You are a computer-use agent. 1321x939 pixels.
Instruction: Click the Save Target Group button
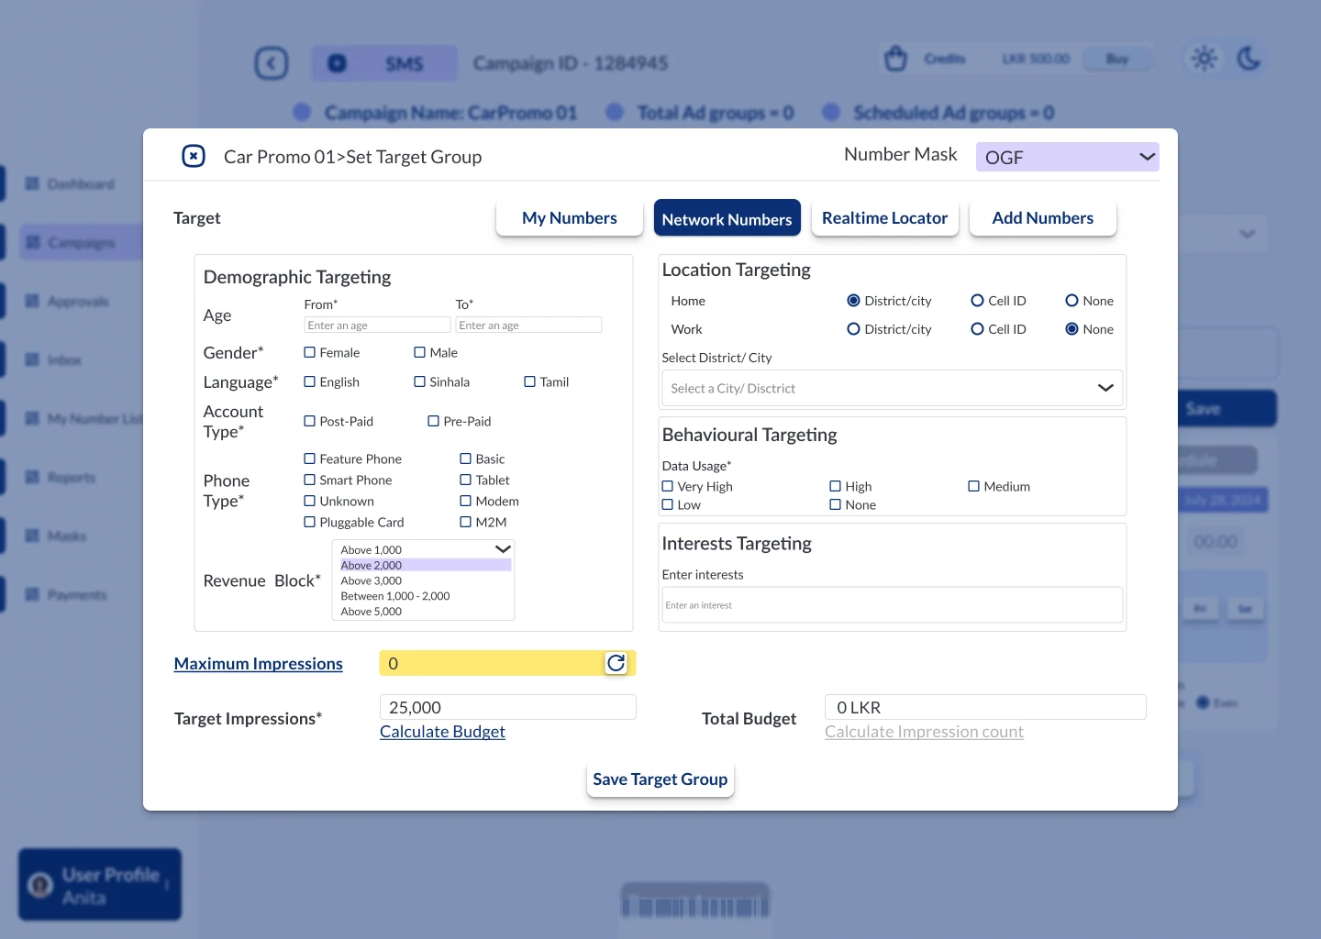tap(660, 779)
